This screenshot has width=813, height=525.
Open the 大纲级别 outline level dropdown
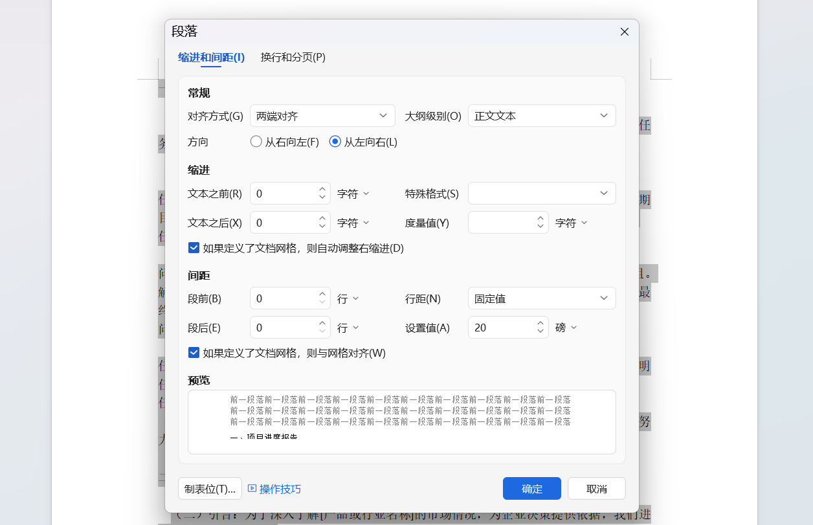541,115
